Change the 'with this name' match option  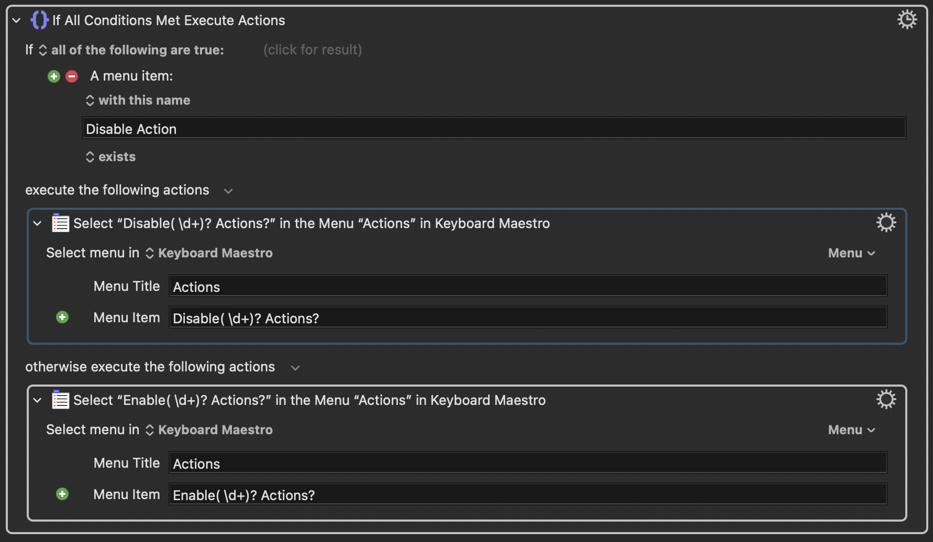tap(138, 100)
